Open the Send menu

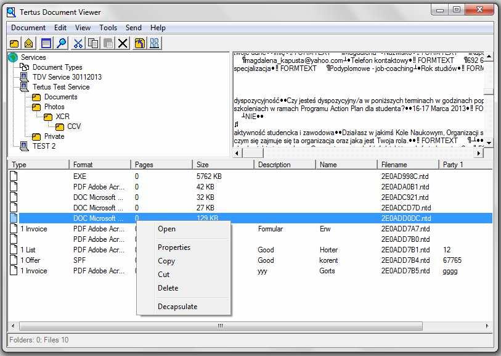(134, 28)
